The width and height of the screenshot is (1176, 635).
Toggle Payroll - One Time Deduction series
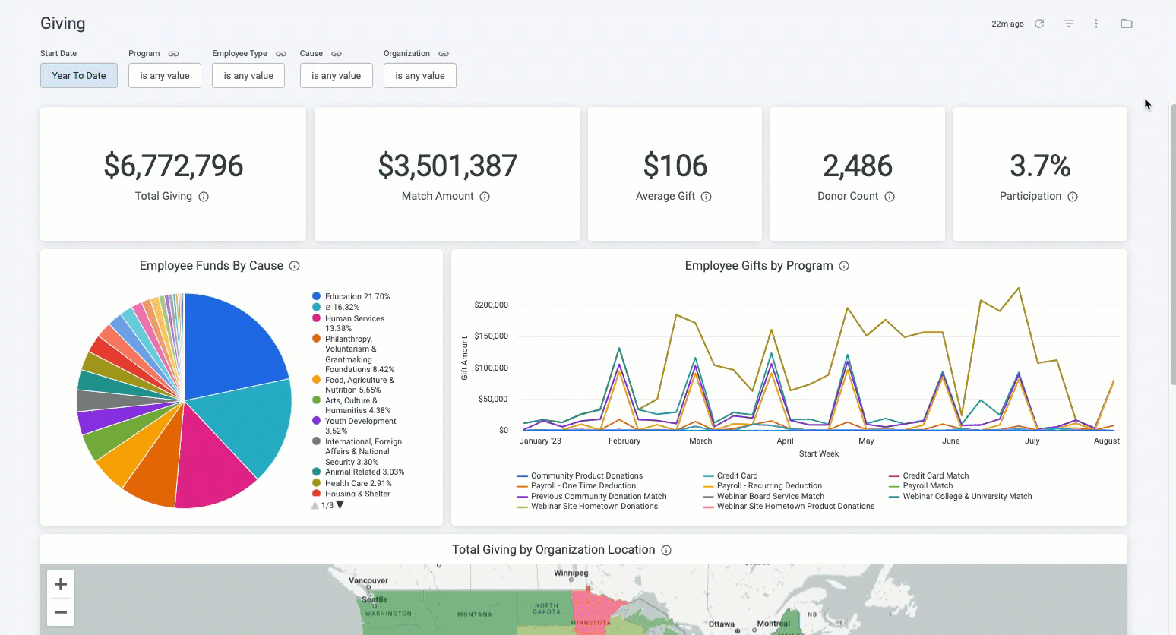click(x=577, y=486)
